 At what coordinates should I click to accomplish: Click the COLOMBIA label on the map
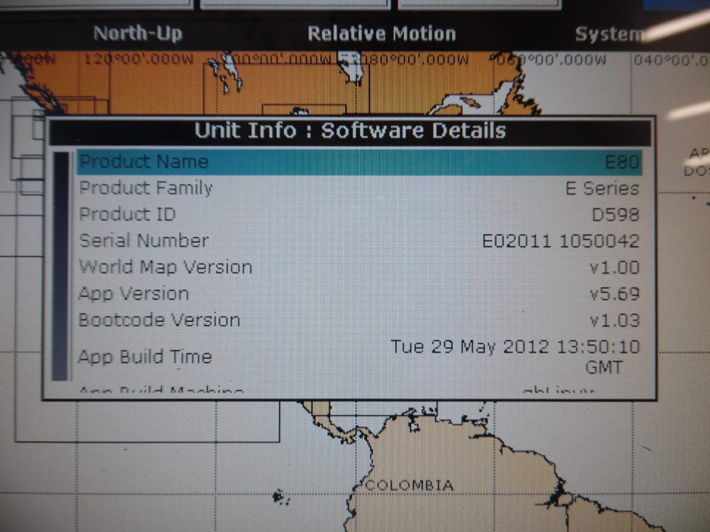pyautogui.click(x=409, y=485)
